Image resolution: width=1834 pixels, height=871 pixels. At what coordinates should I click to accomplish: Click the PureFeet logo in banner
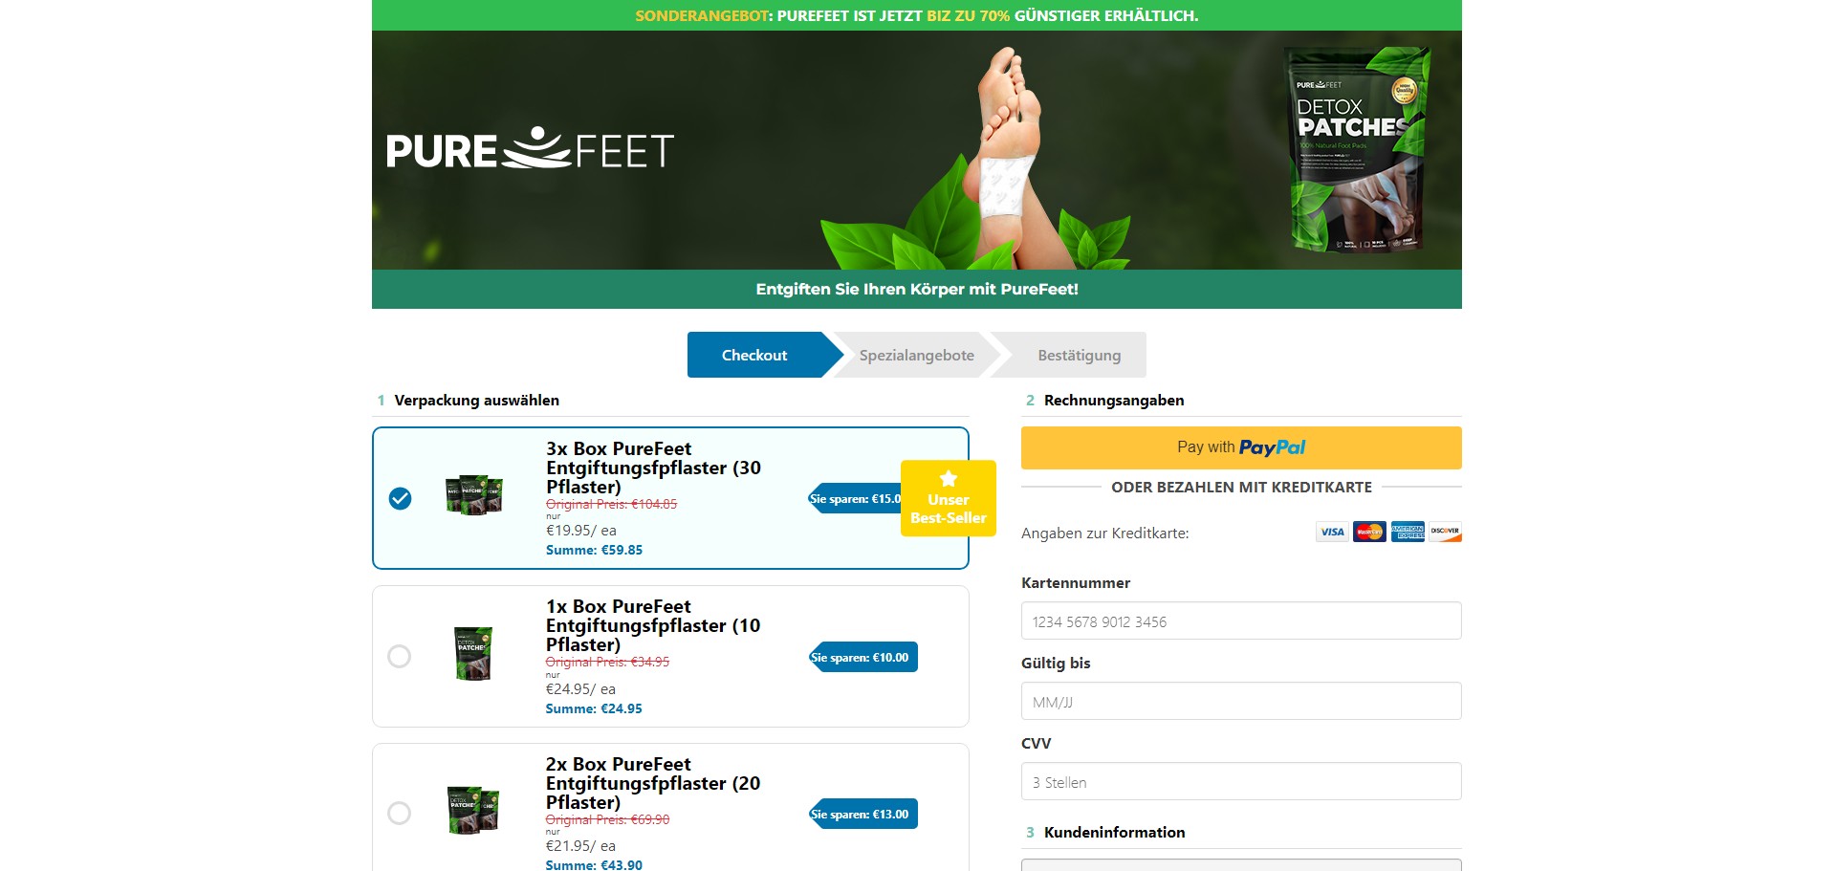[x=530, y=149]
